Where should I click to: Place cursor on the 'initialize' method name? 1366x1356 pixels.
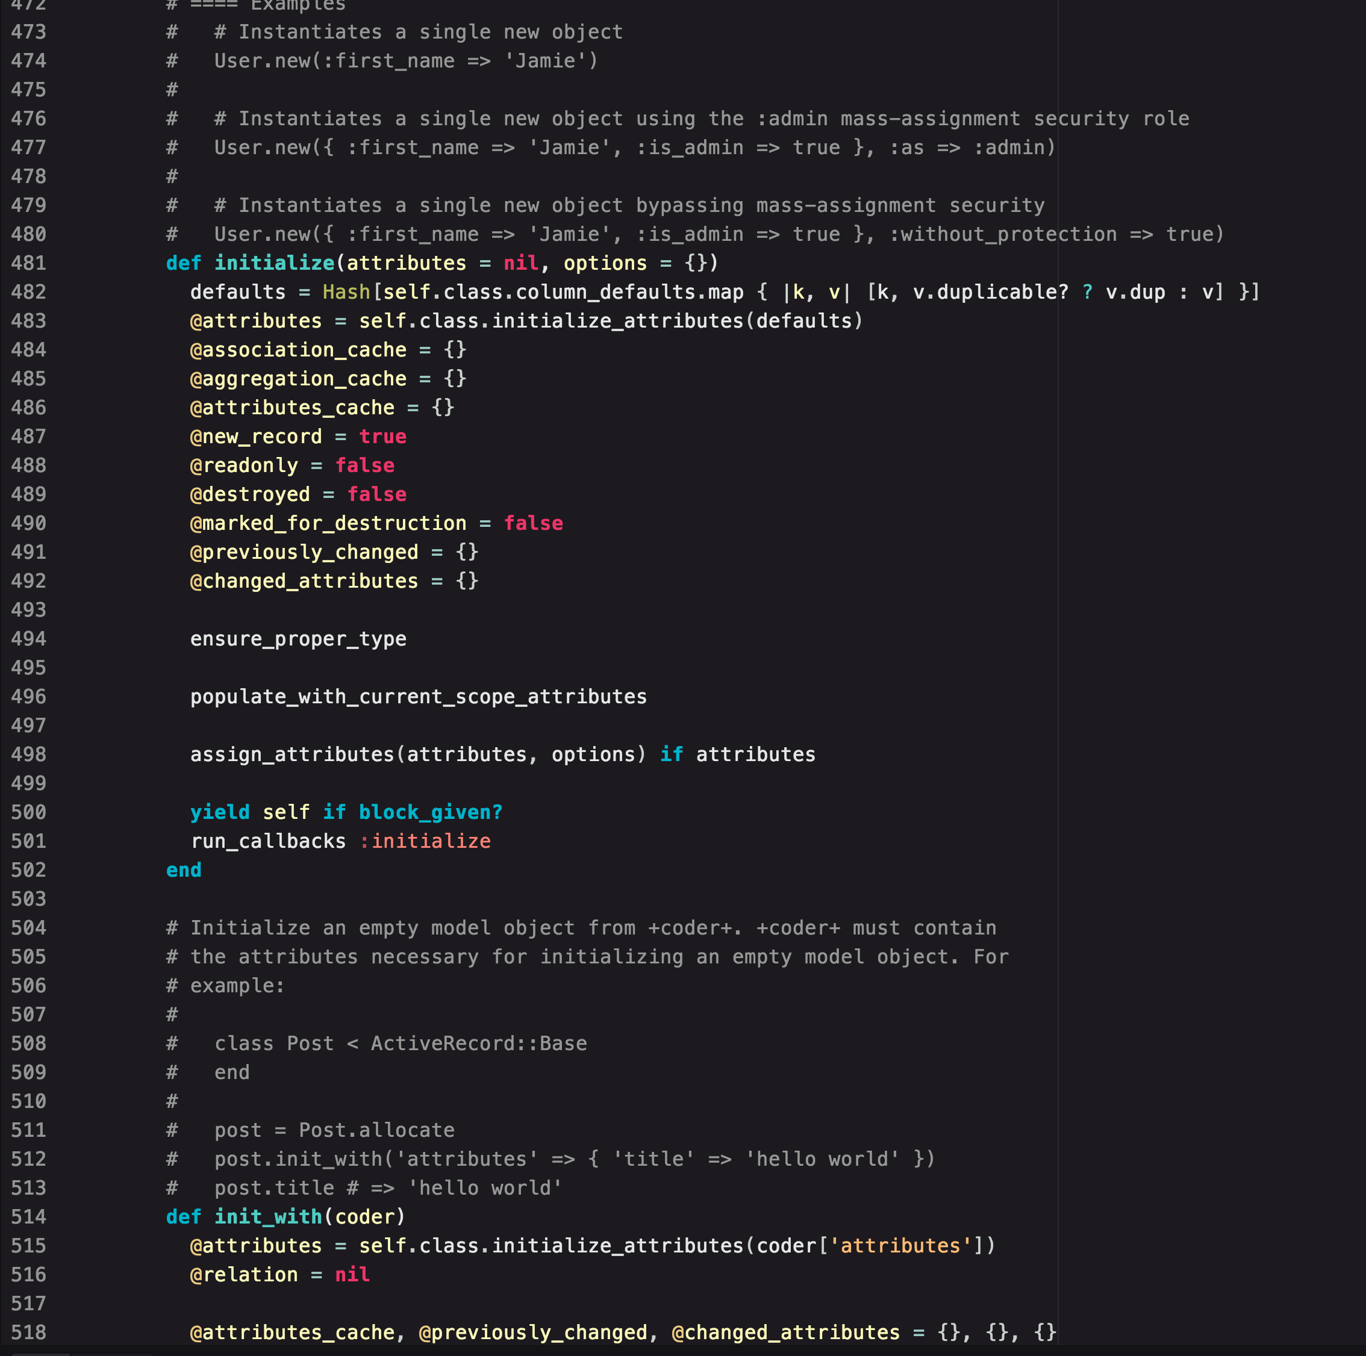click(x=273, y=263)
